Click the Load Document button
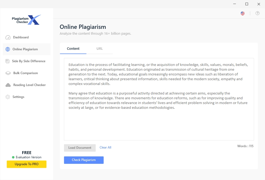265x180 pixels. (x=80, y=148)
